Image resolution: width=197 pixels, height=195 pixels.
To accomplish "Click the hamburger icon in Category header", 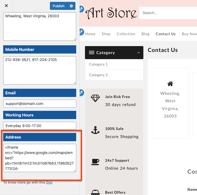I will (92, 53).
